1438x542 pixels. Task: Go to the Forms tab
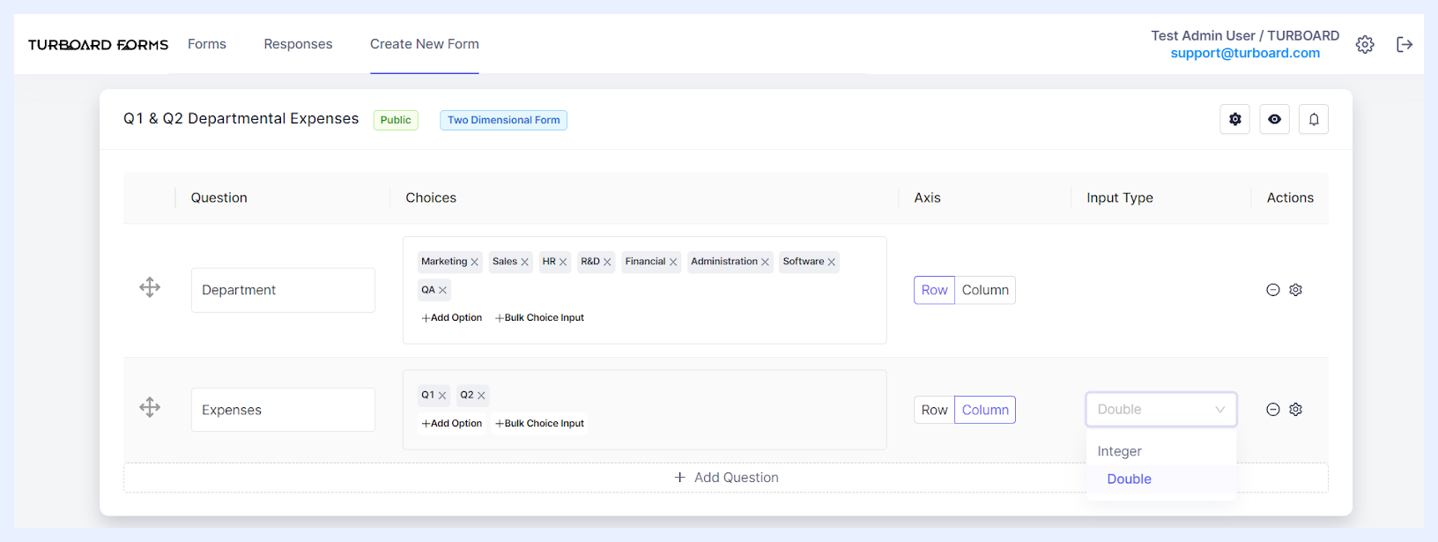[x=207, y=44]
